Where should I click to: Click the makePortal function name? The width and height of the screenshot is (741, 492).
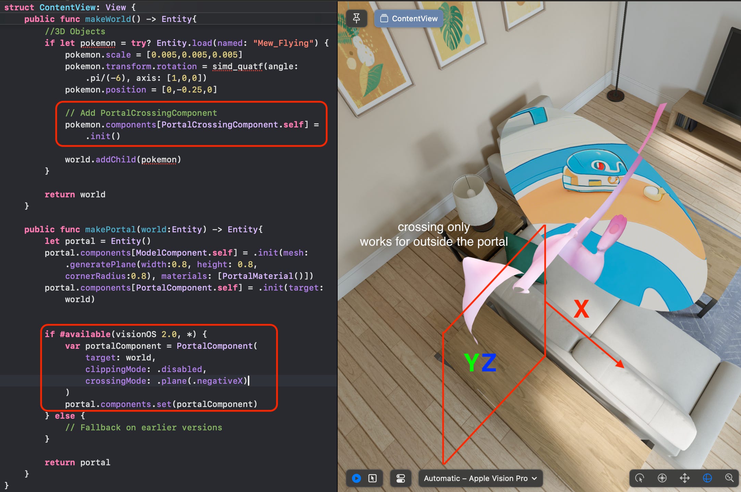point(110,230)
